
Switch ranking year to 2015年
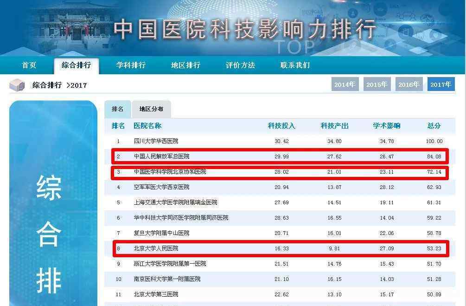(377, 84)
